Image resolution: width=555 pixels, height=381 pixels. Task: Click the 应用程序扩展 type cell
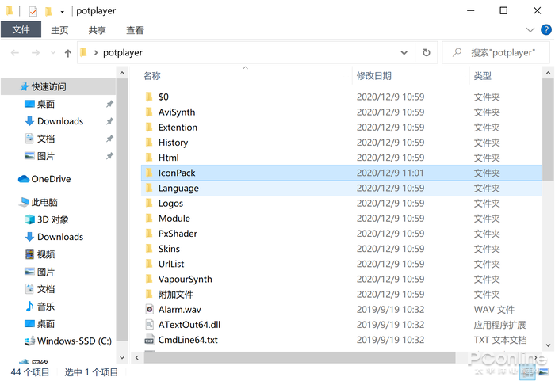click(499, 325)
